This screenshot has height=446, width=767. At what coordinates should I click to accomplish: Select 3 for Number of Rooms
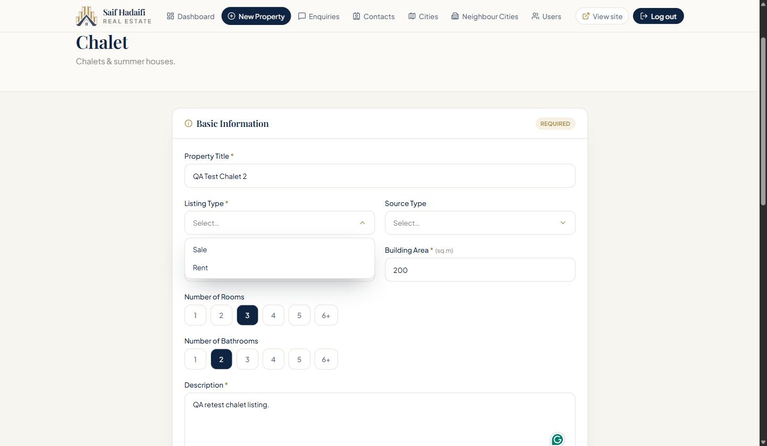[x=247, y=315]
